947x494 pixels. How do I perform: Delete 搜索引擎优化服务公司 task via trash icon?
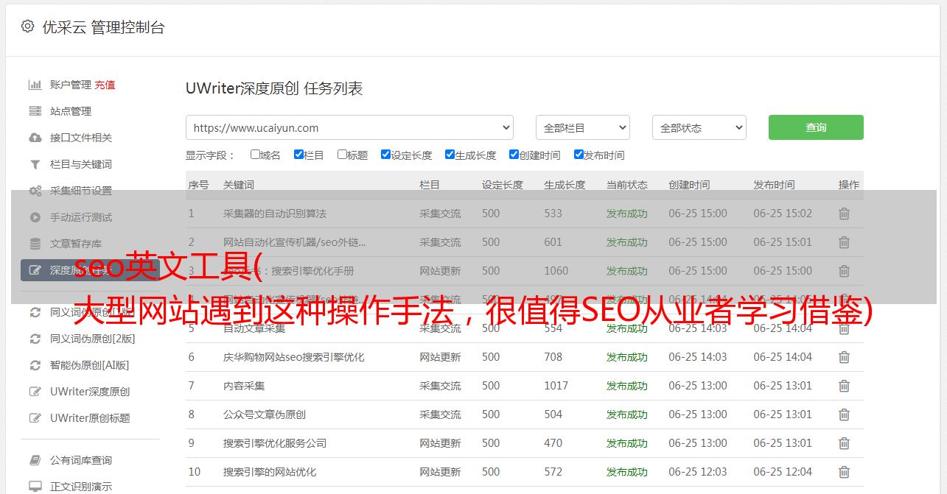point(845,443)
